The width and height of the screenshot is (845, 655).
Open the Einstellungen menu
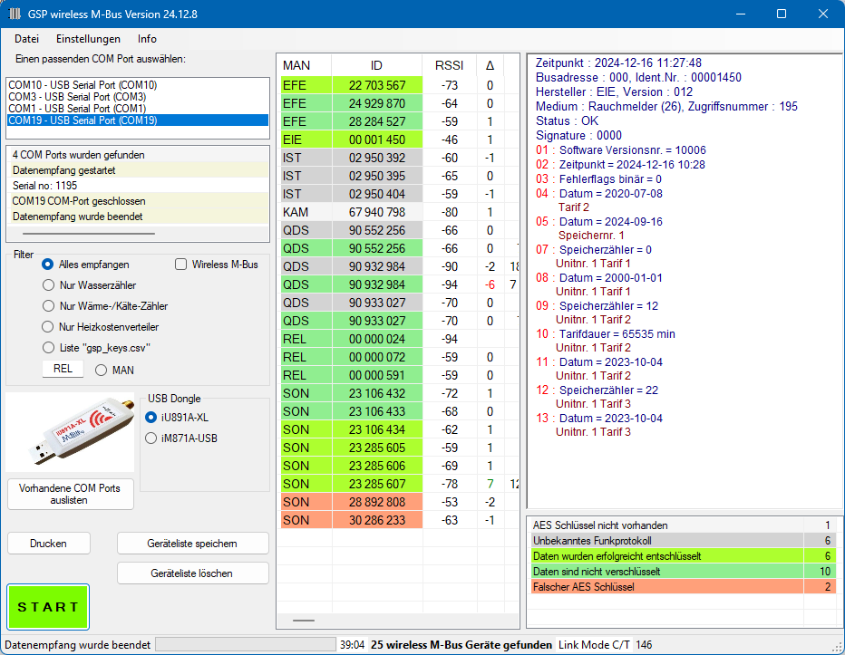coord(88,39)
